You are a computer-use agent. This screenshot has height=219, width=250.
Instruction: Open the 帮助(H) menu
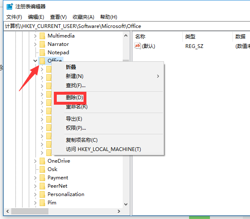[109, 17]
